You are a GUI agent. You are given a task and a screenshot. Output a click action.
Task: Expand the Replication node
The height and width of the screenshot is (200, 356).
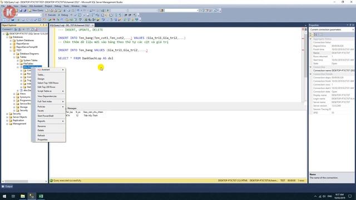[x=7, y=121]
